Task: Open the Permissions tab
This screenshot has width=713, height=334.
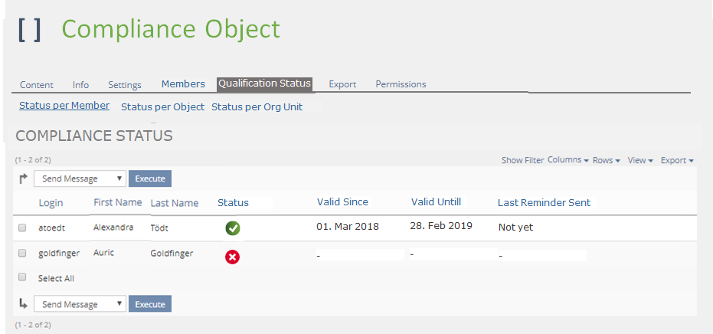Action: click(x=401, y=84)
